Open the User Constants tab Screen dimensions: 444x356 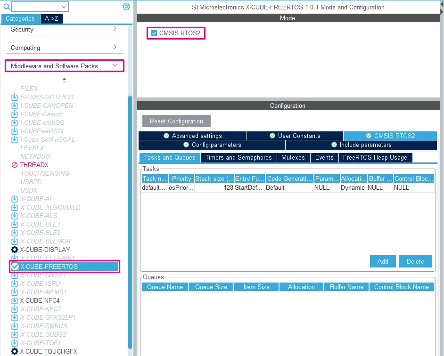point(295,136)
